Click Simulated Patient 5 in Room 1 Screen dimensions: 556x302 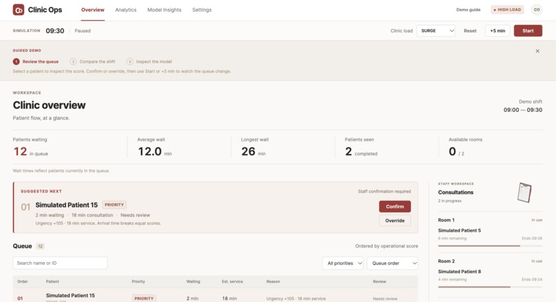click(459, 230)
